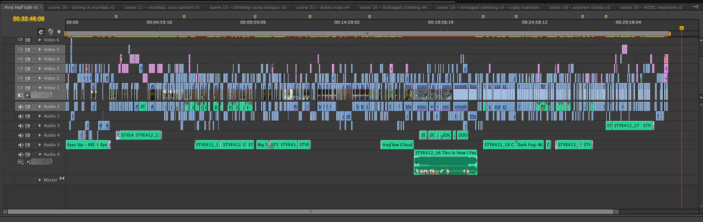Toggle sync lock for Audio 3
This screenshot has width=703, height=222.
[28, 126]
